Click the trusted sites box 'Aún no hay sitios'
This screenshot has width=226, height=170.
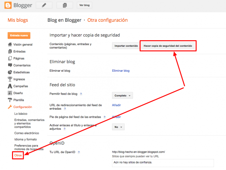coord(163,163)
